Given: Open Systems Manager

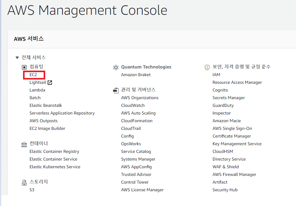Looking at the screenshot, I should (138, 159).
